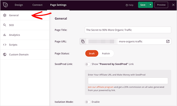177x106 pixels.
Task: Open the General settings section
Action: [25, 15]
